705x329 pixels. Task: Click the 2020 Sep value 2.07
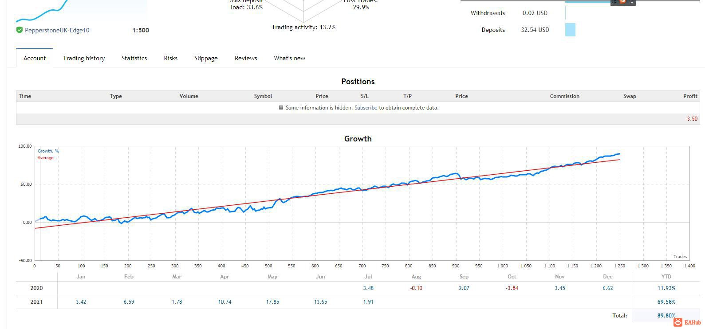(464, 288)
